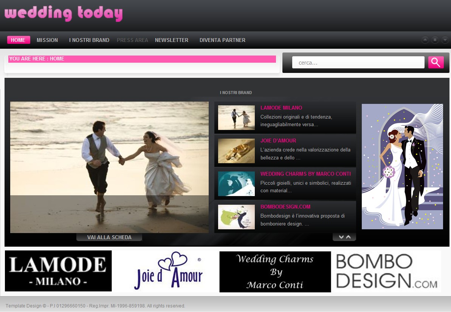Click the pink magnifying glass search button

coord(436,62)
